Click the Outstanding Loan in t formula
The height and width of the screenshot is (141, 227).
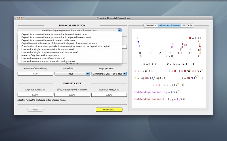click(157, 92)
